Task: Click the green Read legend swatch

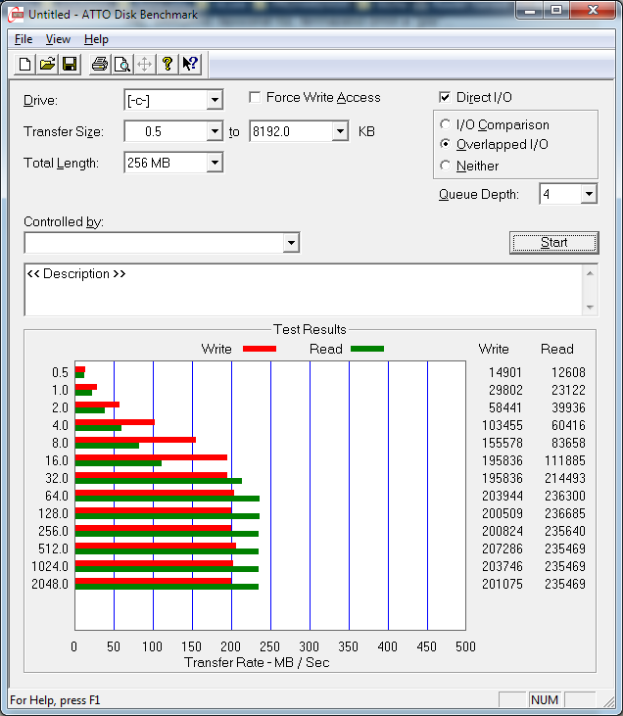Action: tap(367, 349)
